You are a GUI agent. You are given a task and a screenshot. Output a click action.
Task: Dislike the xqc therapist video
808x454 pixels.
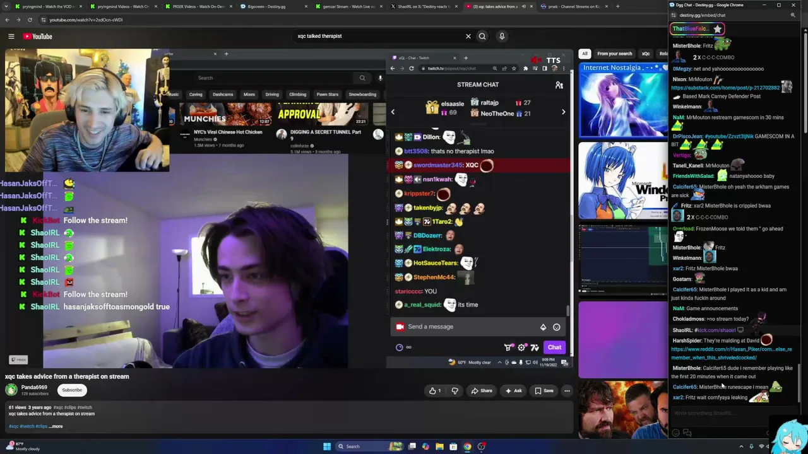(454, 391)
